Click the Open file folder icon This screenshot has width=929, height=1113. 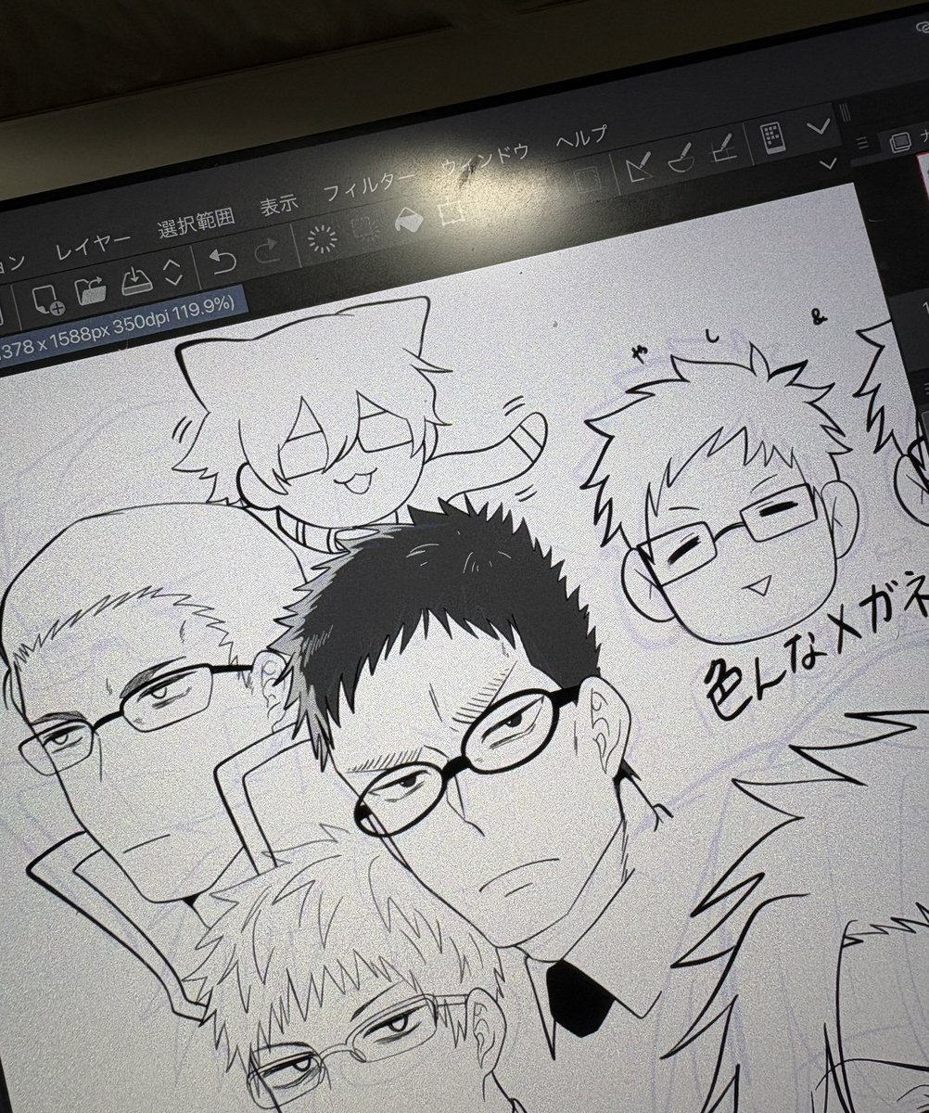click(91, 288)
